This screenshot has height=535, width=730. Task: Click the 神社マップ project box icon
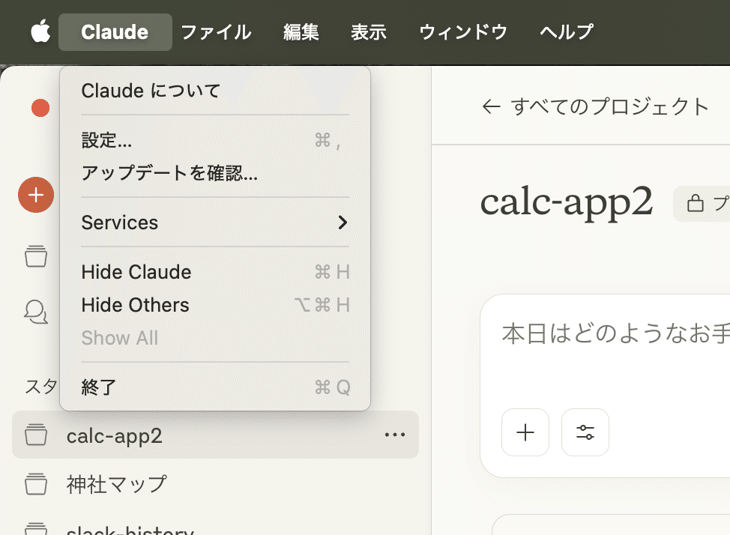35,485
